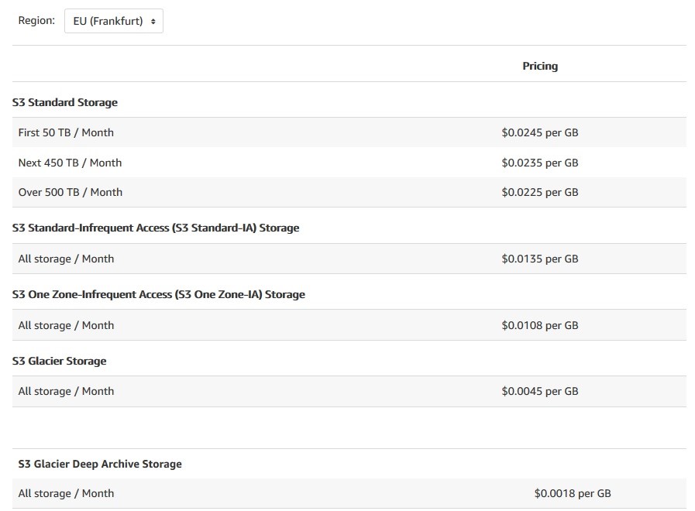Open the Region dropdown showing EU (Frankfurt)
Screen dimensions: 695x511
pyautogui.click(x=113, y=21)
